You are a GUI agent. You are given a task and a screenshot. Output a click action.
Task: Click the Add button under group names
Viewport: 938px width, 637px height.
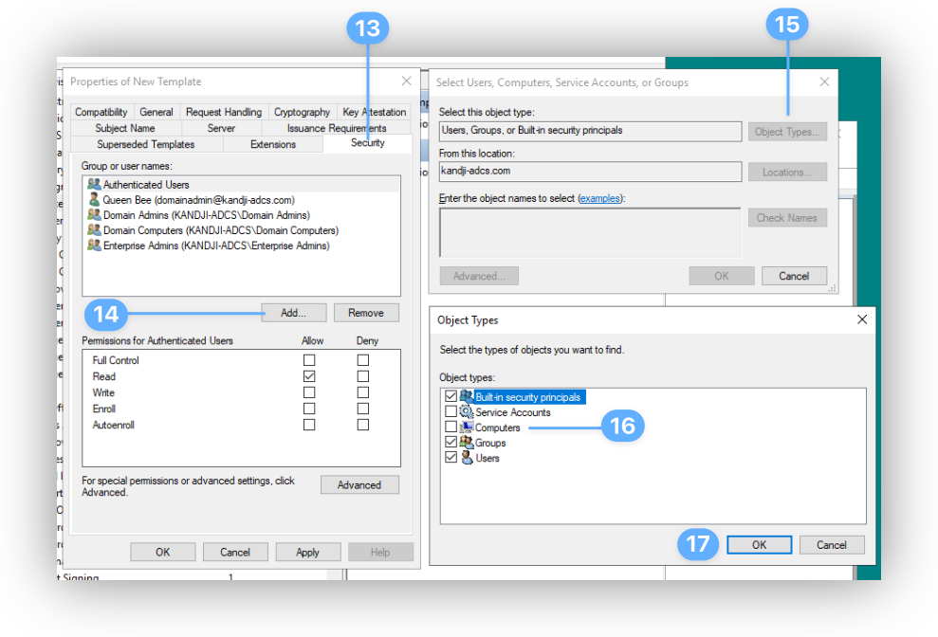294,312
